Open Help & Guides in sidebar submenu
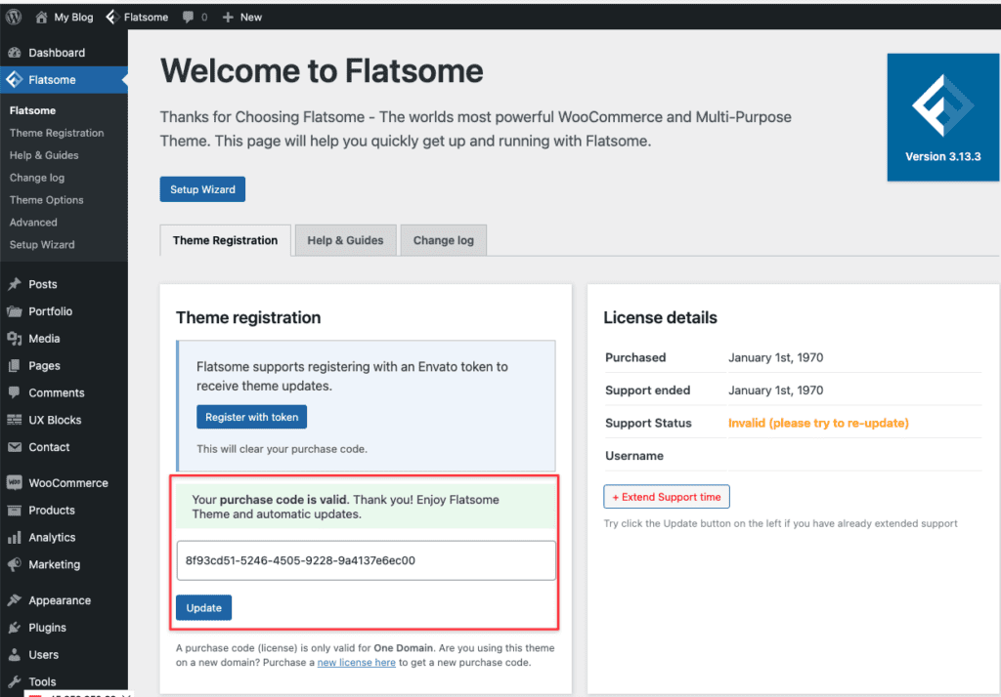Screen dimensions: 1001x697 pyautogui.click(x=44, y=155)
